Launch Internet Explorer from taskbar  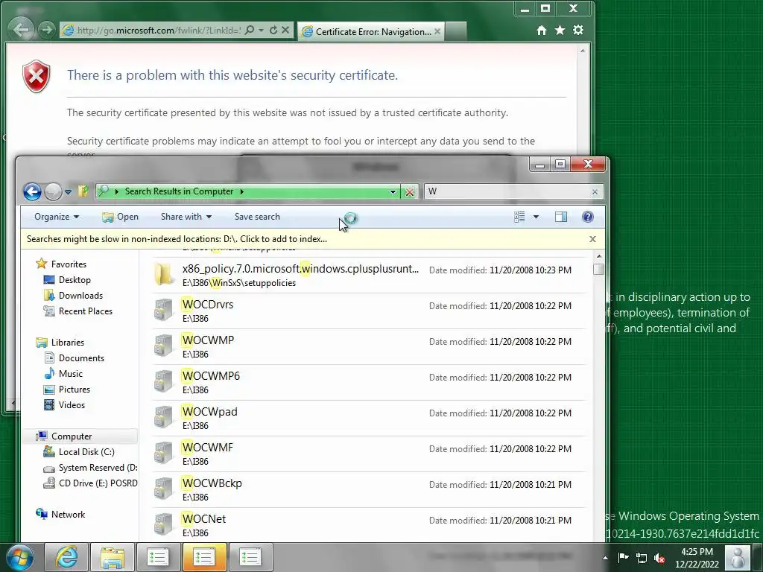coord(66,557)
